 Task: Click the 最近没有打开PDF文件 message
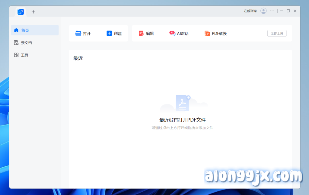[182, 120]
